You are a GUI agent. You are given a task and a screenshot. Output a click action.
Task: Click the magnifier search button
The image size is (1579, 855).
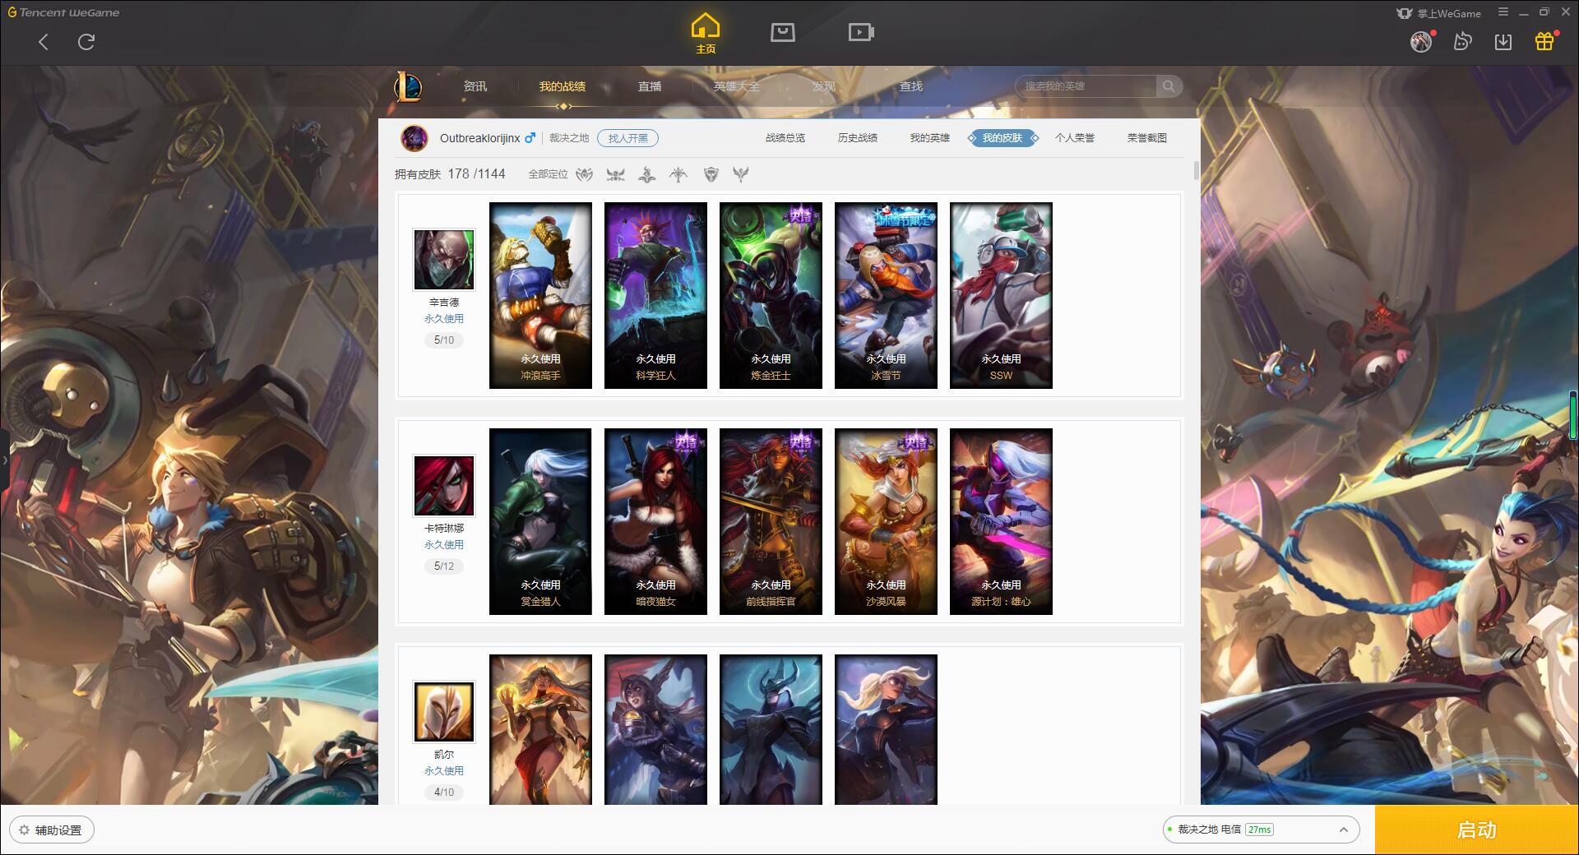[1169, 86]
